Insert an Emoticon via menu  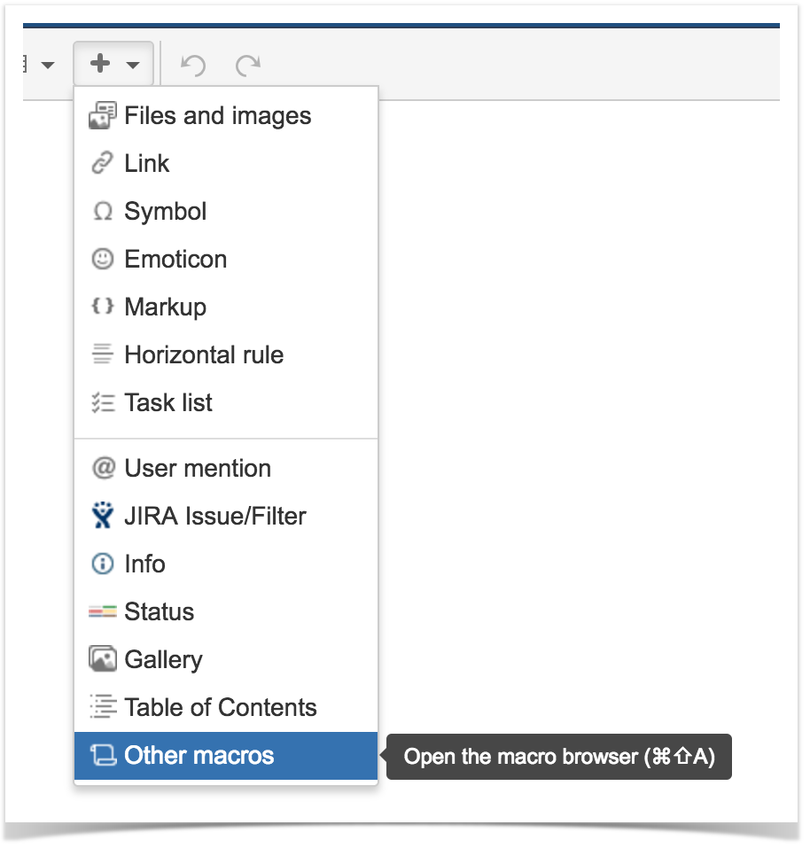coord(226,259)
